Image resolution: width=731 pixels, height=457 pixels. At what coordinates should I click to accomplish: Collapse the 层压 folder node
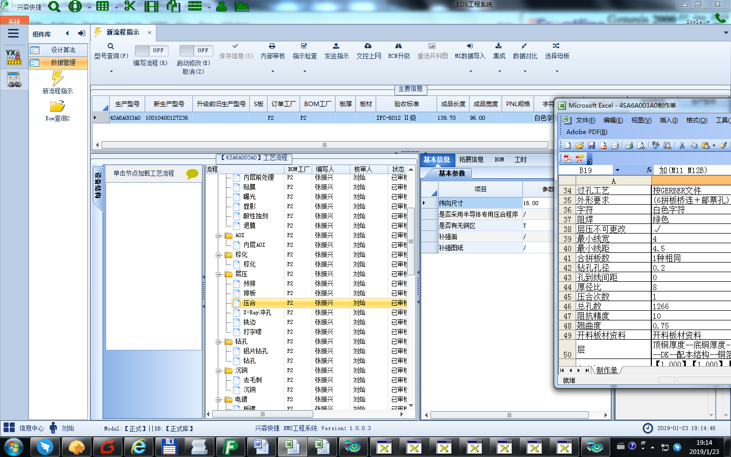(218, 274)
